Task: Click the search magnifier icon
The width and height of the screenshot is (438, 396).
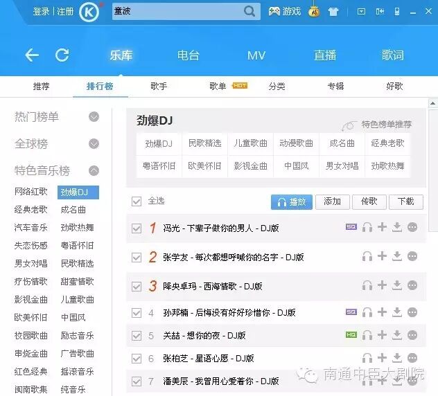Action: point(249,12)
